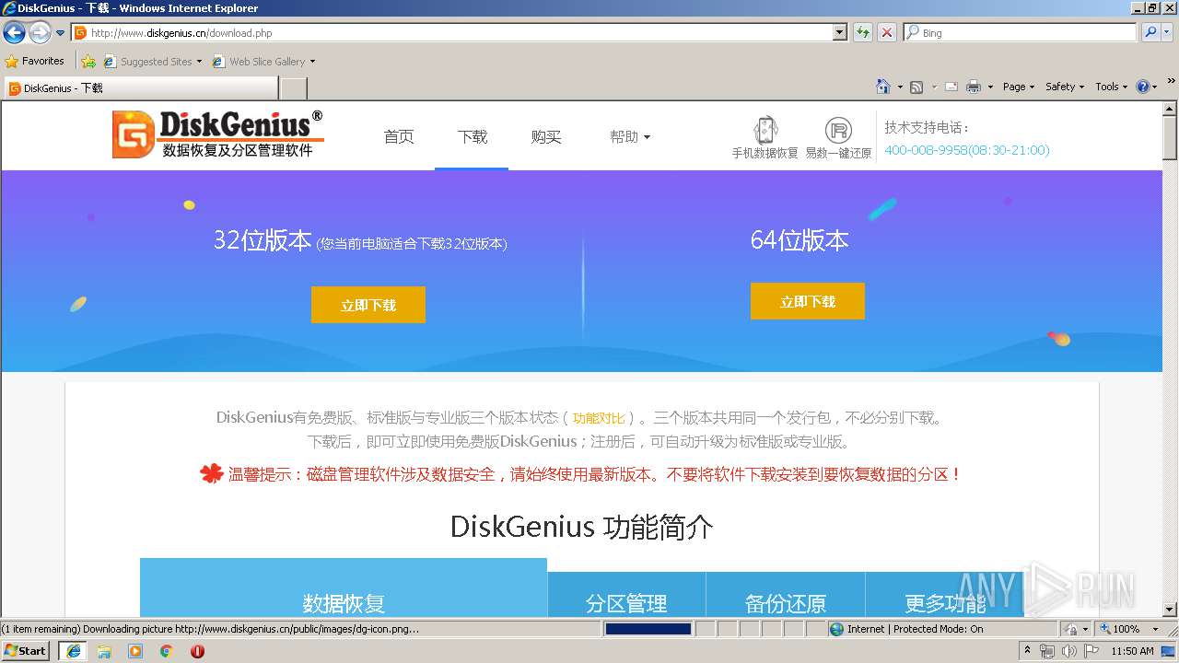Click the Read Mail icon
The width and height of the screenshot is (1179, 663).
coord(951,87)
